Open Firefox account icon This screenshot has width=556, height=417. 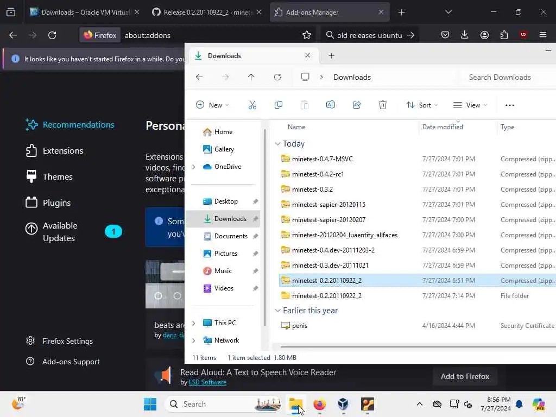pyautogui.click(x=484, y=35)
